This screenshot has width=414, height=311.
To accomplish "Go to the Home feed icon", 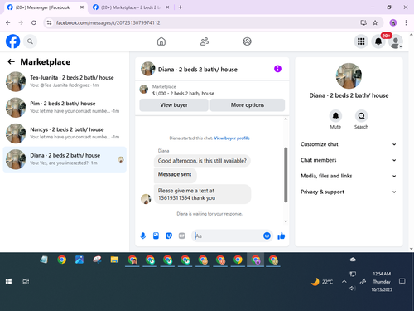I will (161, 41).
